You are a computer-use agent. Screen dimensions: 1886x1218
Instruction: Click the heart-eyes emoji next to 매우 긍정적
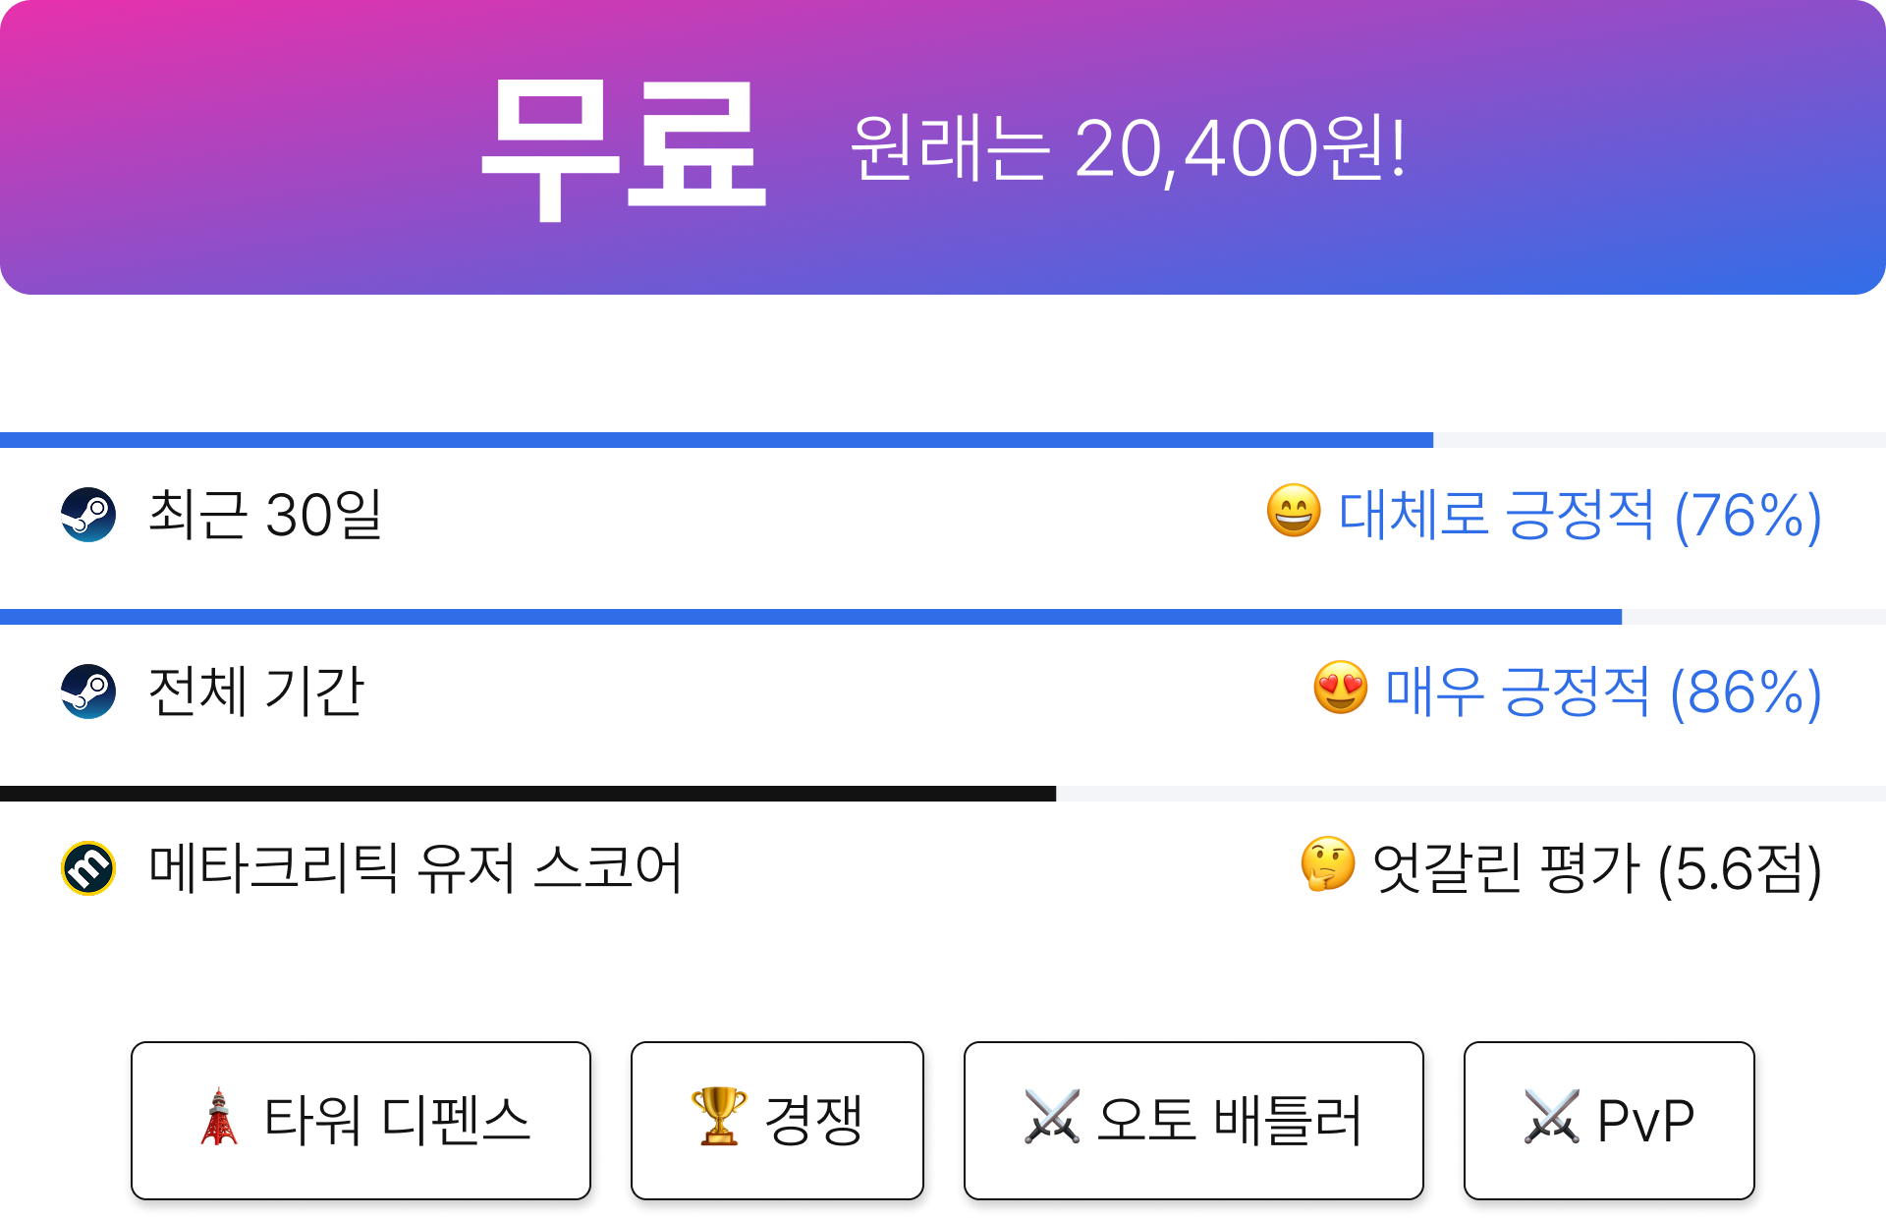1341,688
